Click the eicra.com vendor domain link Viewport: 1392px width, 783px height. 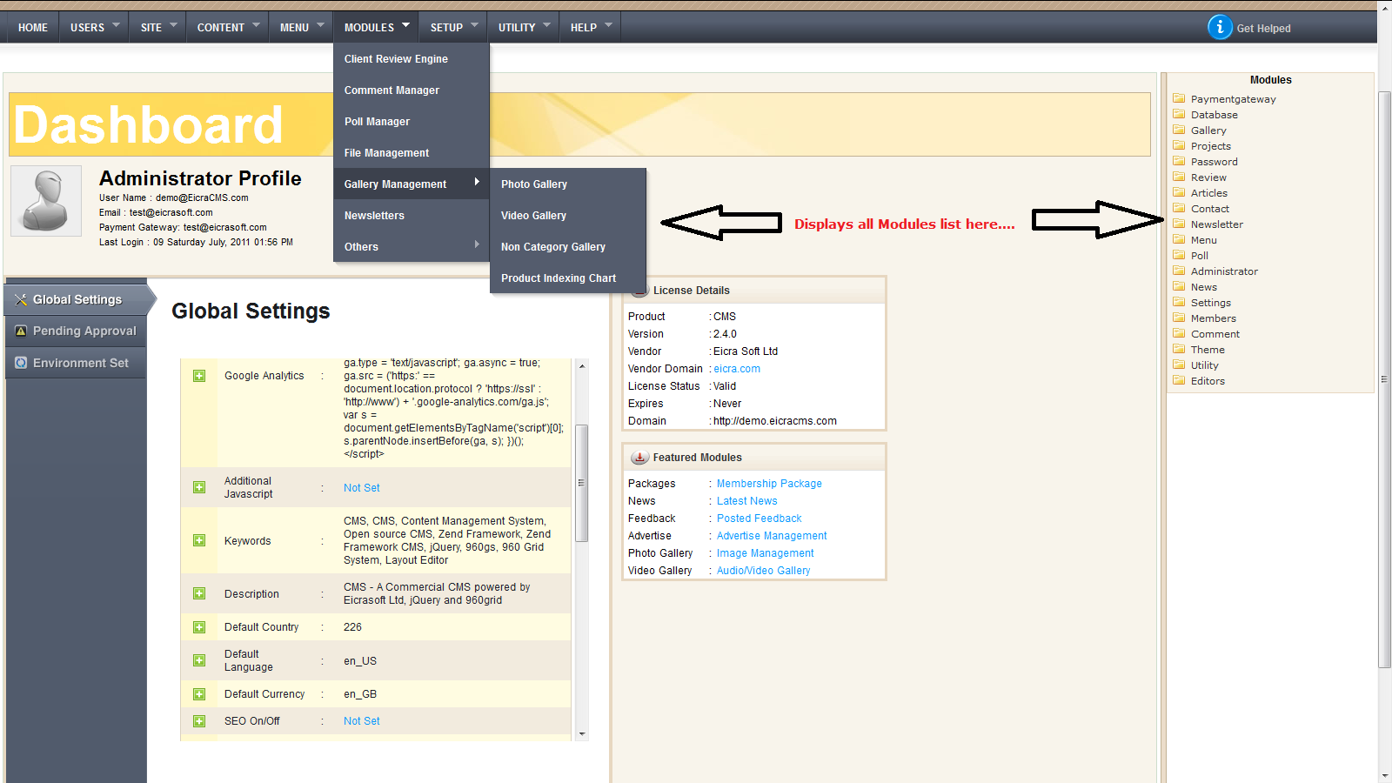click(737, 369)
